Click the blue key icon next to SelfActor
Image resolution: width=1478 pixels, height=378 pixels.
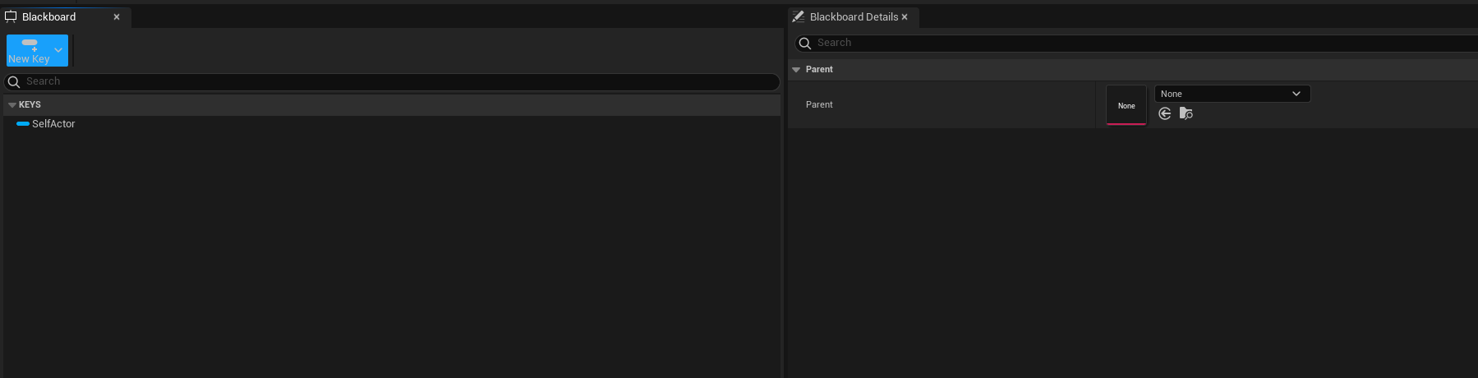coord(23,124)
